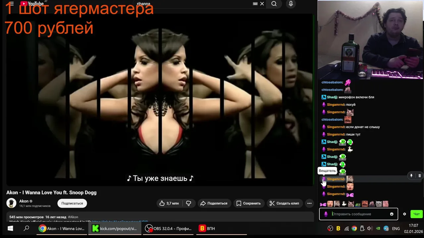Image resolution: width=424 pixels, height=238 pixels.
Task: Click Singamrnd name in 'пиши тут' message
Action: [x=336, y=134]
